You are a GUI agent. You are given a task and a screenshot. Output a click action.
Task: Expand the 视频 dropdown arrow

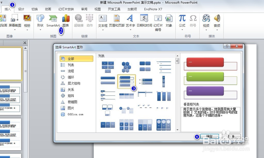click(x=206, y=30)
